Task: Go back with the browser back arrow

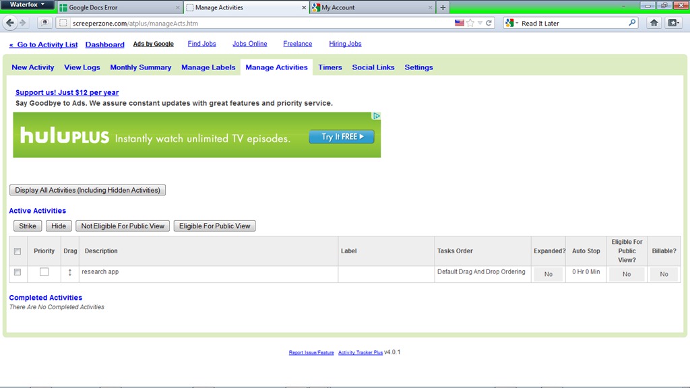Action: point(9,23)
